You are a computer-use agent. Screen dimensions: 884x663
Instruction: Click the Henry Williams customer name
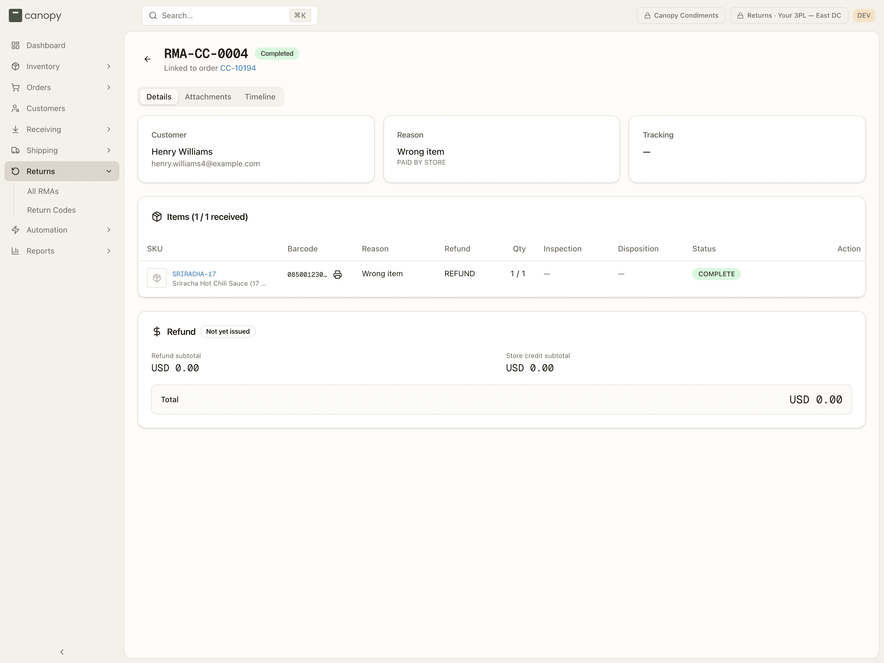[x=182, y=152]
